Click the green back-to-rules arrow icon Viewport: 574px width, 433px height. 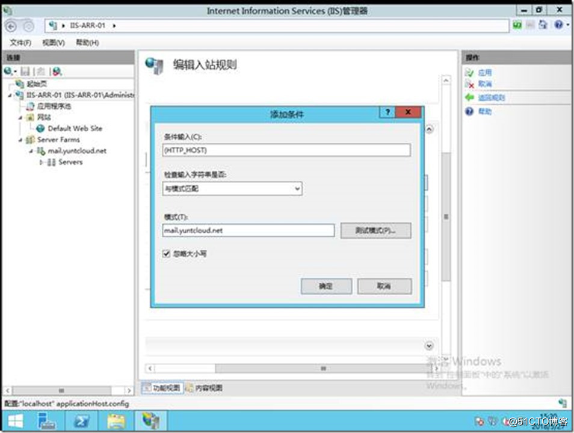pyautogui.click(x=469, y=97)
